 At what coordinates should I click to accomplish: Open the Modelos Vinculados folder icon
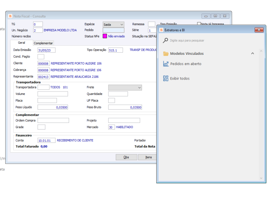point(166,53)
